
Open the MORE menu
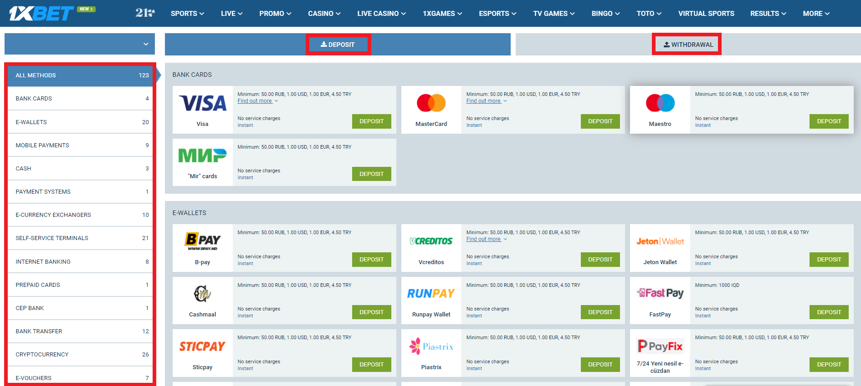[x=816, y=14]
